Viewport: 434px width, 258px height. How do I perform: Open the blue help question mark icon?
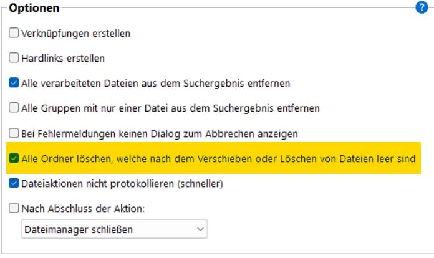pyautogui.click(x=420, y=8)
